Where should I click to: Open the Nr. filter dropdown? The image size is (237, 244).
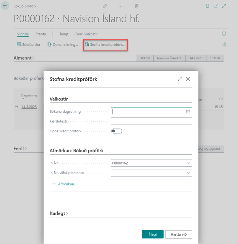[188, 163]
